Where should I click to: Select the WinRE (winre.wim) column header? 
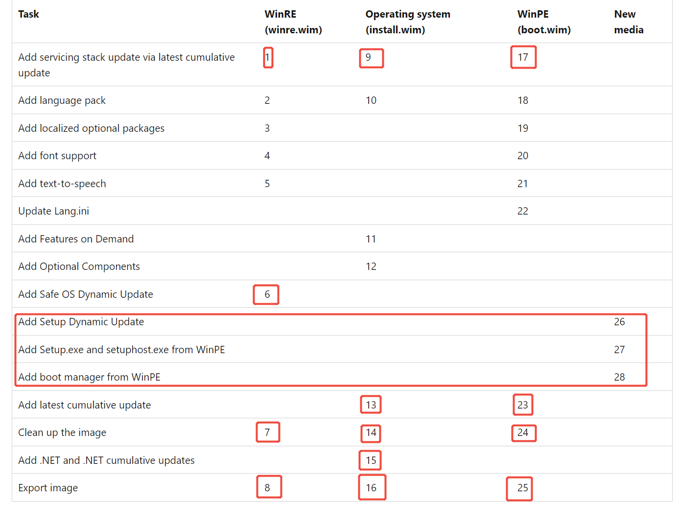click(293, 22)
